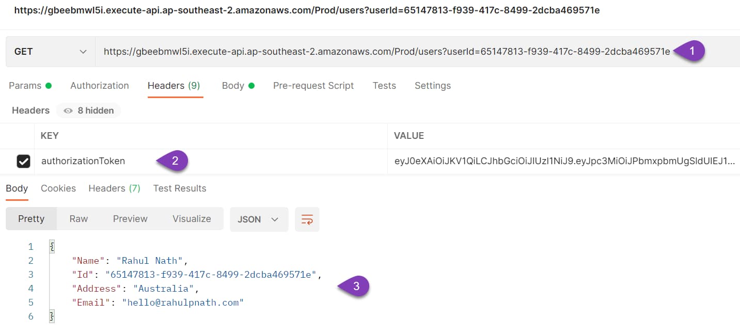Toggle the Params green status indicator
The height and width of the screenshot is (334, 740).
pyautogui.click(x=49, y=85)
